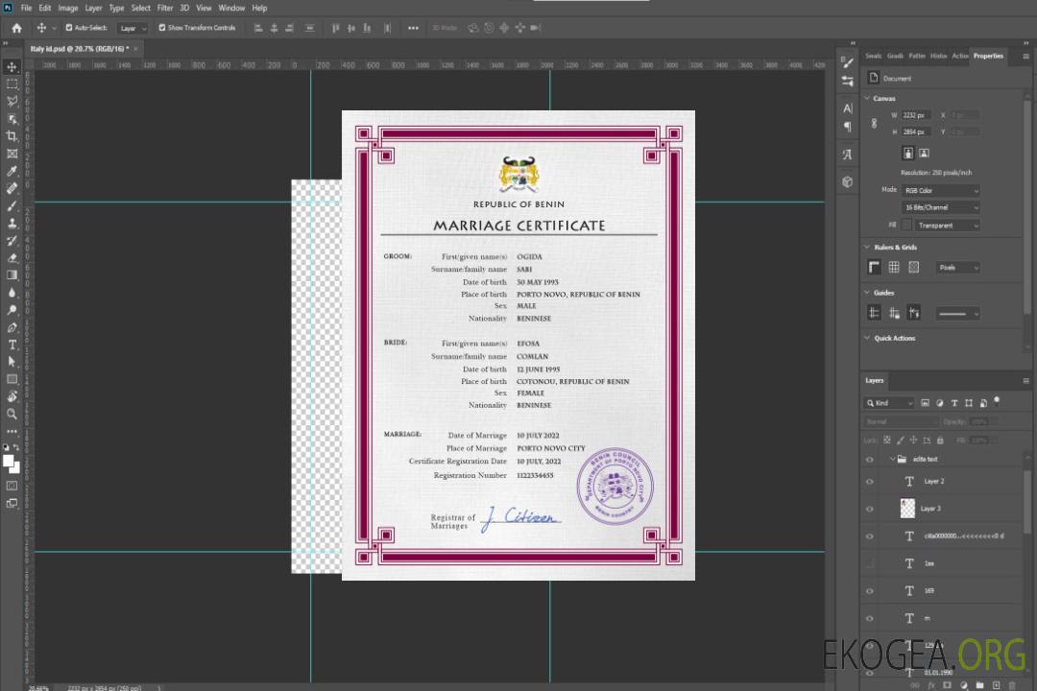1037x691 pixels.
Task: Open the layer filter Kind dropdown
Action: click(x=889, y=403)
